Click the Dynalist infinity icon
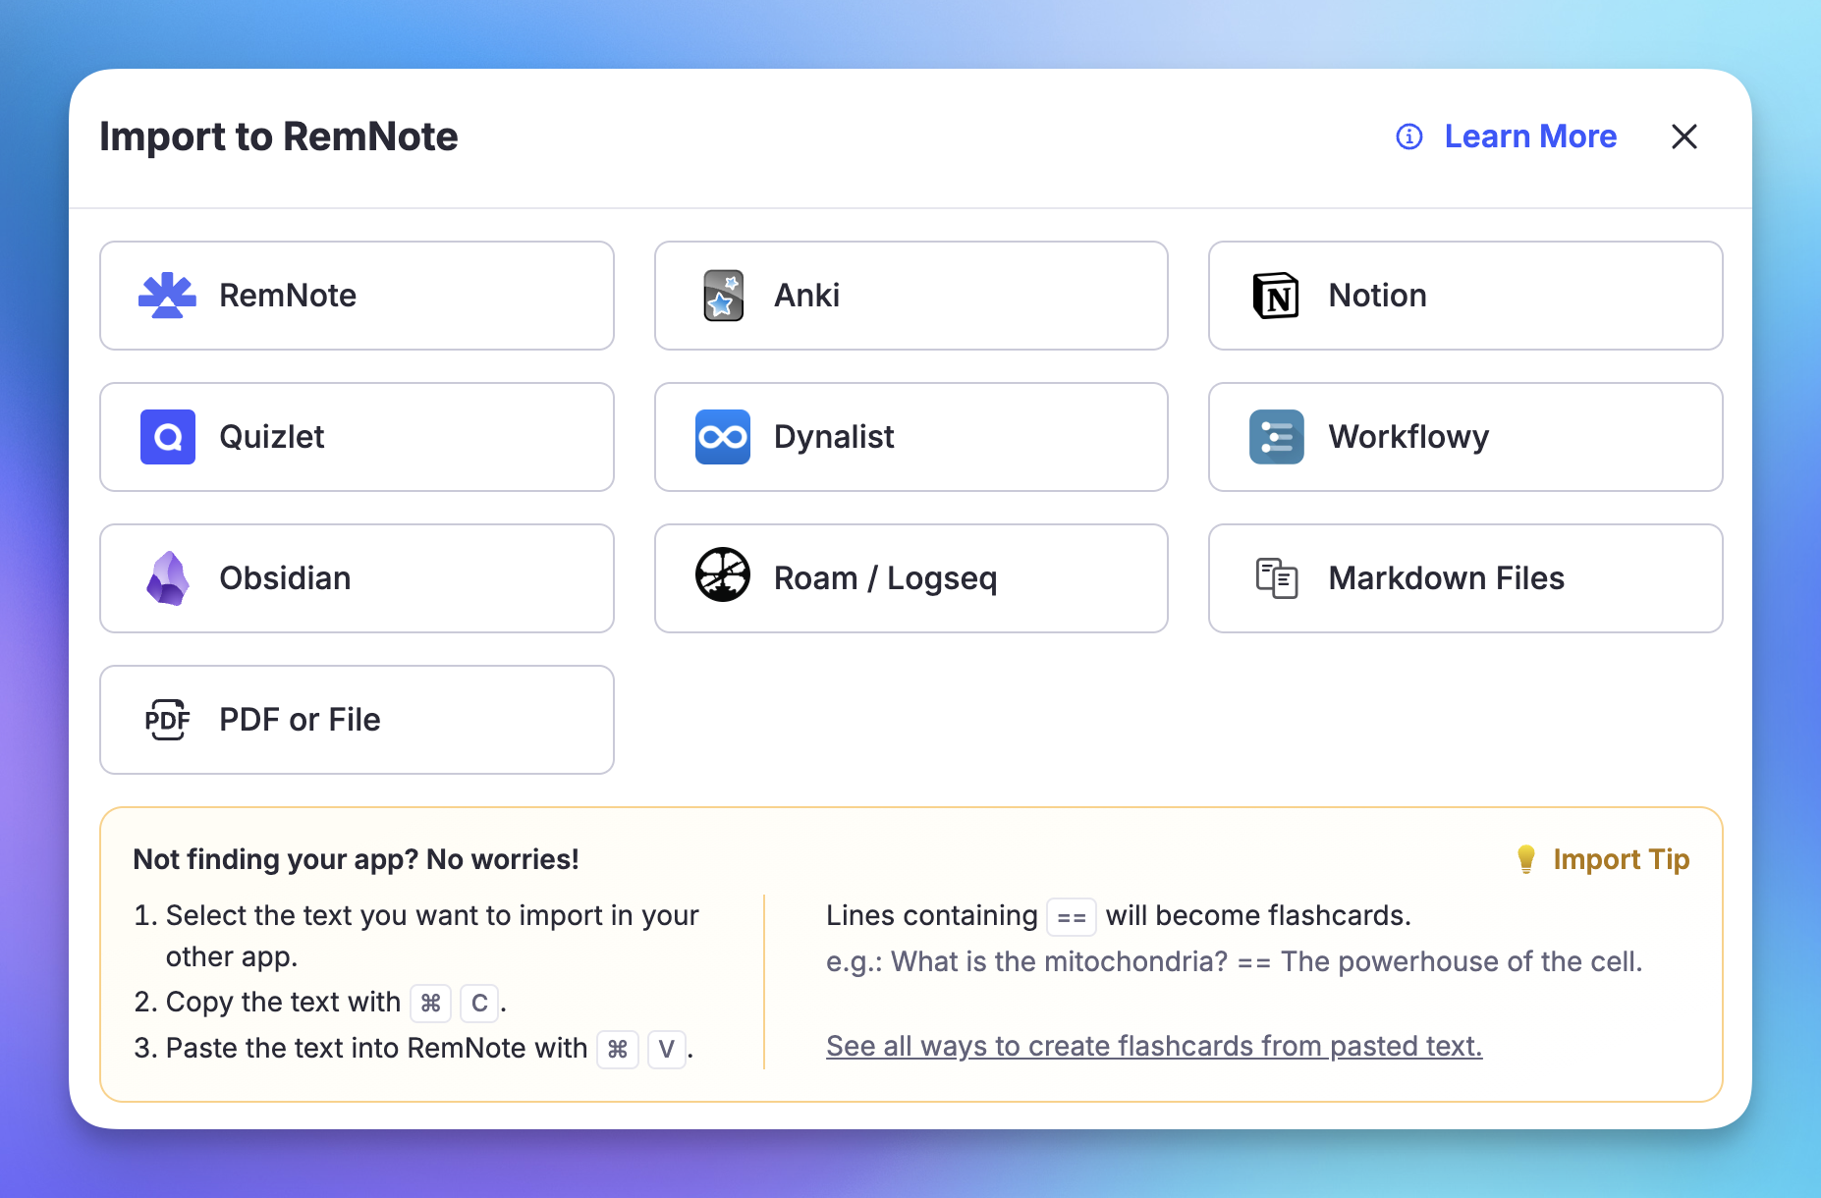Image resolution: width=1821 pixels, height=1198 pixels. 723,437
